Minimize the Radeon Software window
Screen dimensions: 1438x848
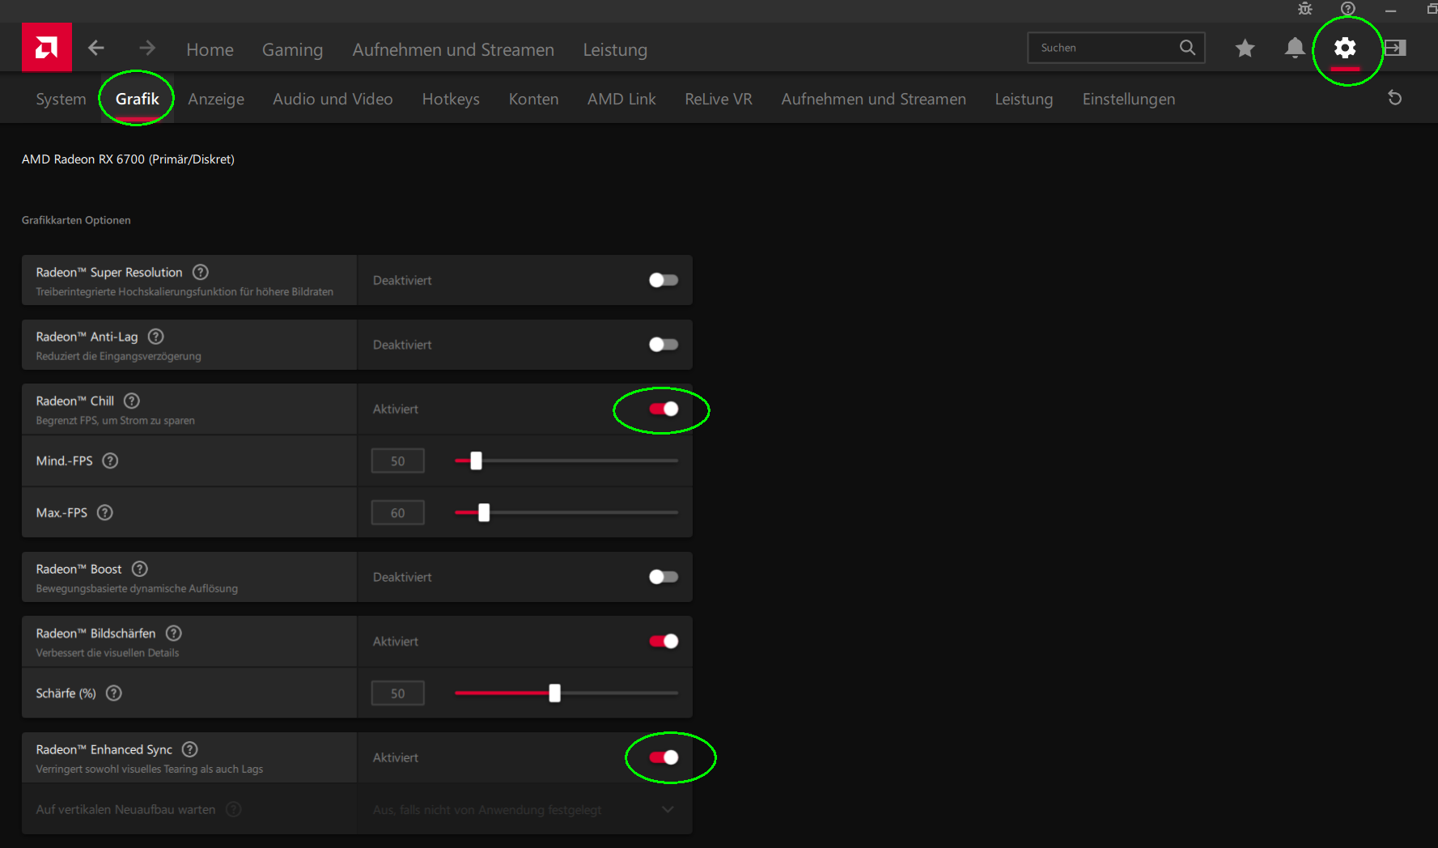1390,10
